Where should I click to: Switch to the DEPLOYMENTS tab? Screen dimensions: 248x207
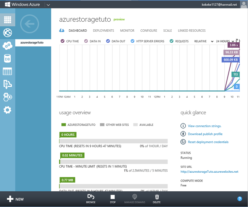(103, 30)
